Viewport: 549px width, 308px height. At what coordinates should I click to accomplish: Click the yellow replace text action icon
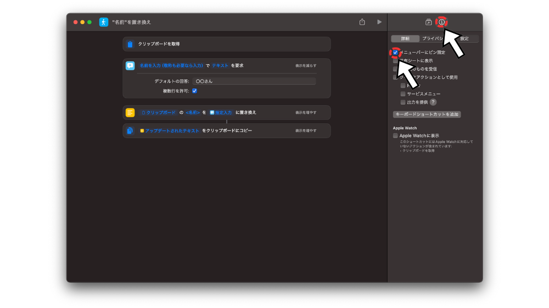pyautogui.click(x=130, y=112)
